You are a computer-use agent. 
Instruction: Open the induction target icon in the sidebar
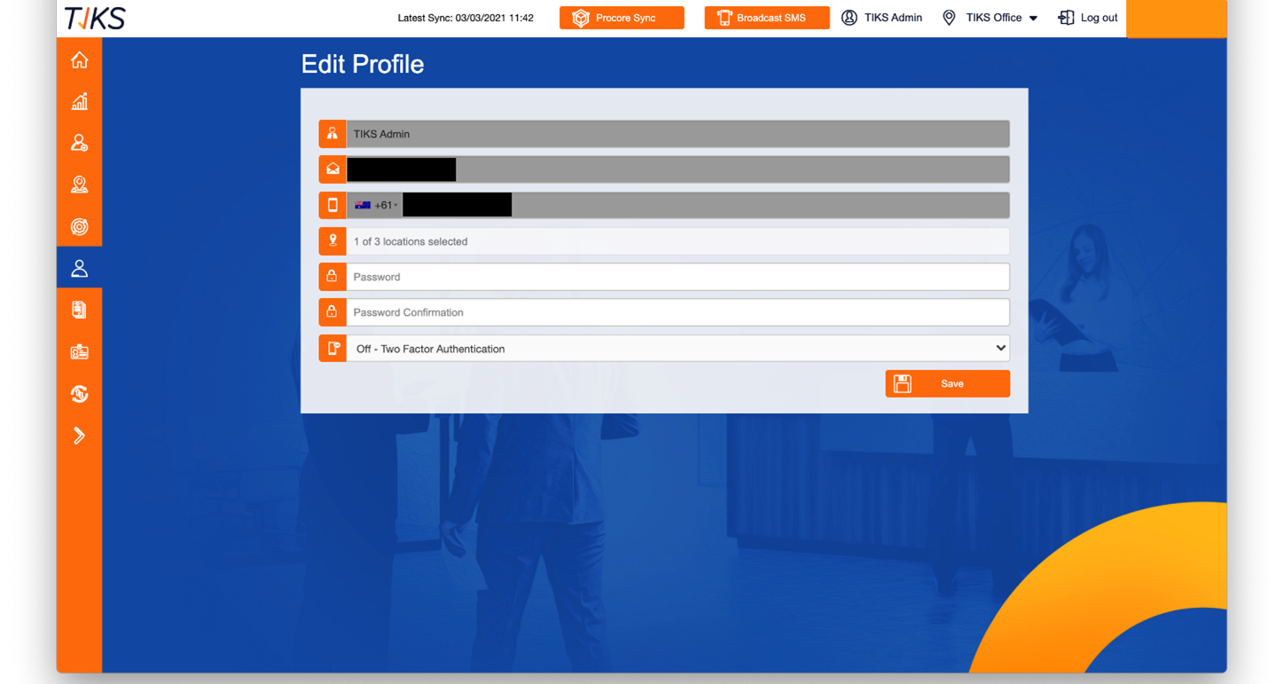[x=80, y=227]
